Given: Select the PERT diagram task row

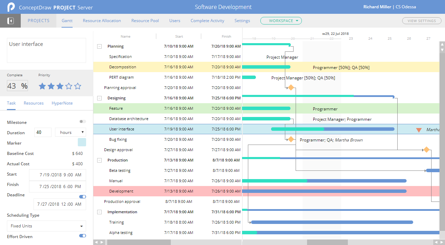Looking at the screenshot, I should (168, 77).
